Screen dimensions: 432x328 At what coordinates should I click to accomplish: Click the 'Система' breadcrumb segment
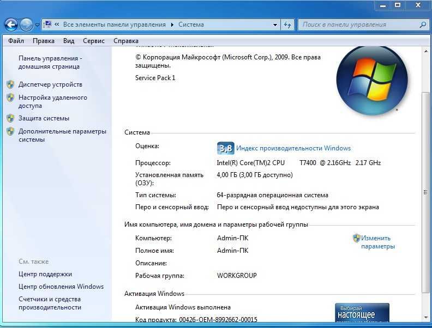tap(191, 25)
